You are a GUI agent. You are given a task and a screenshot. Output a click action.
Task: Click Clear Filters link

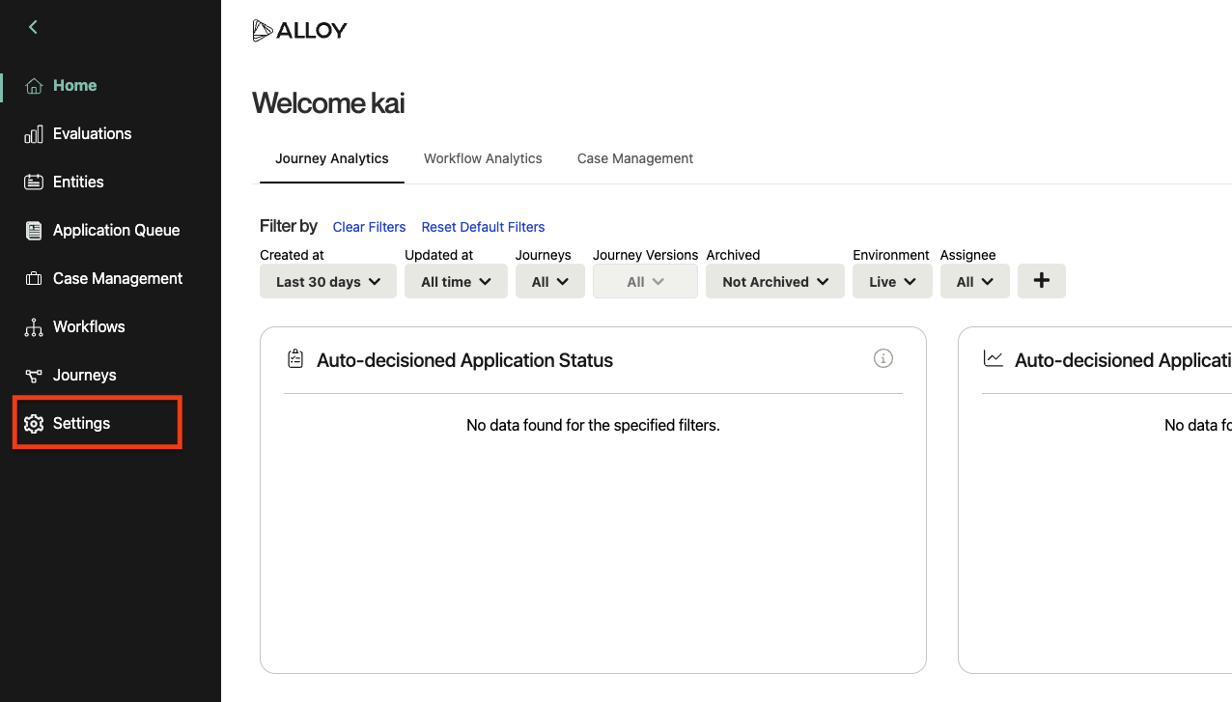369,227
